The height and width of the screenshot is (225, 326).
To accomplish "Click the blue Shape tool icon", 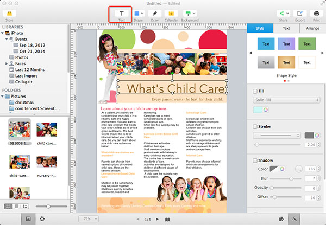I will (x=136, y=14).
